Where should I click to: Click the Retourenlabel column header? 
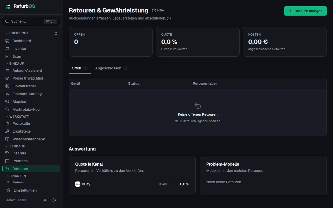pyautogui.click(x=205, y=83)
